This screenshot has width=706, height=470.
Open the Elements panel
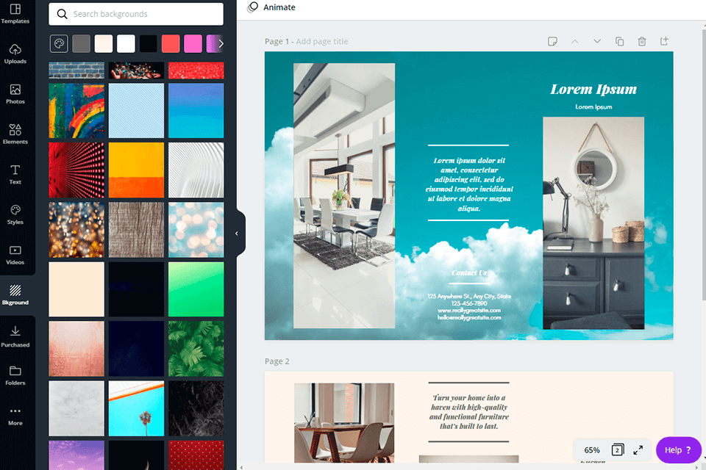[15, 132]
